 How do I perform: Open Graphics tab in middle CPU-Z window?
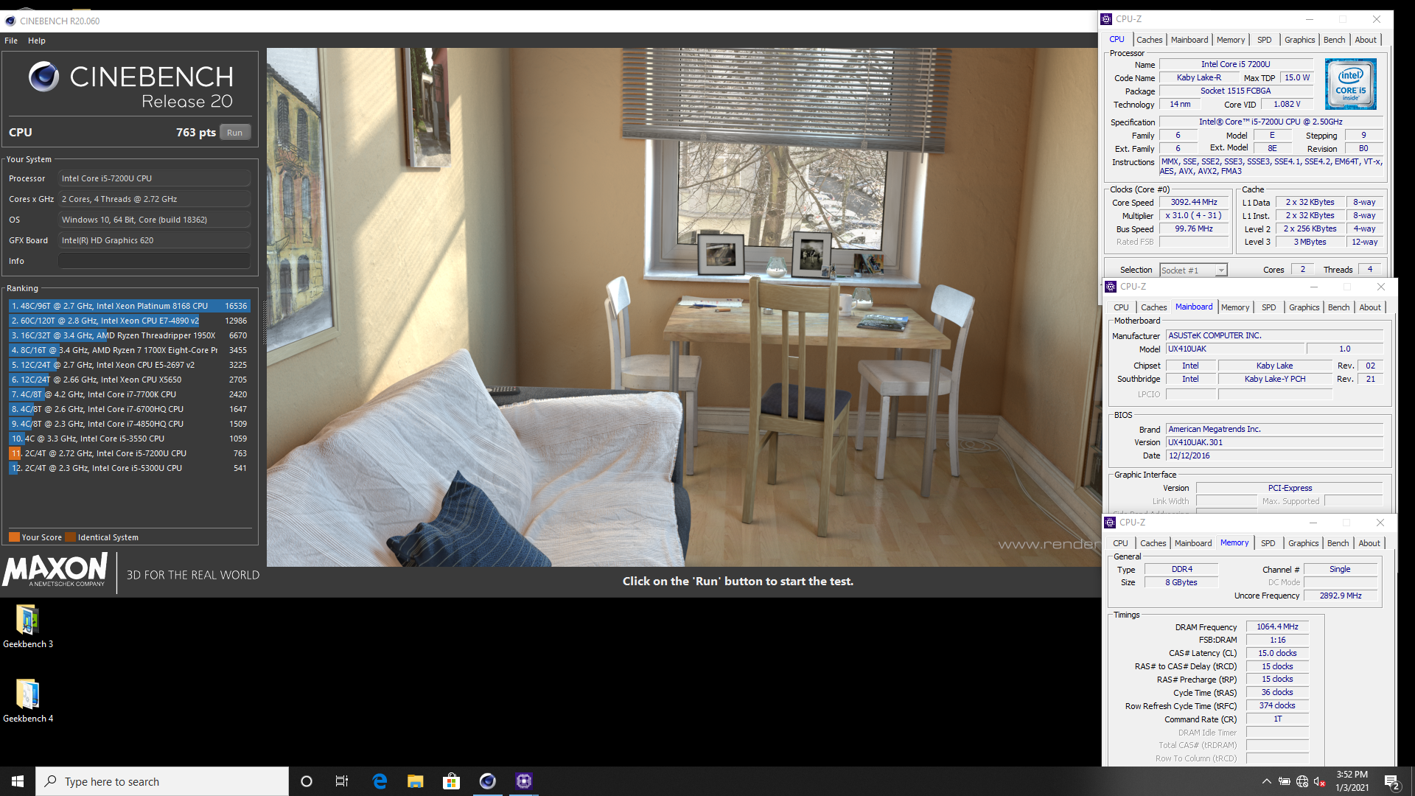(x=1304, y=307)
